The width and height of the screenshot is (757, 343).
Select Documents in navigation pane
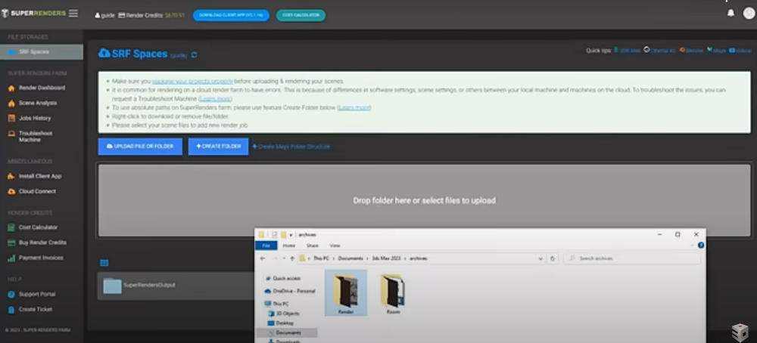(287, 333)
